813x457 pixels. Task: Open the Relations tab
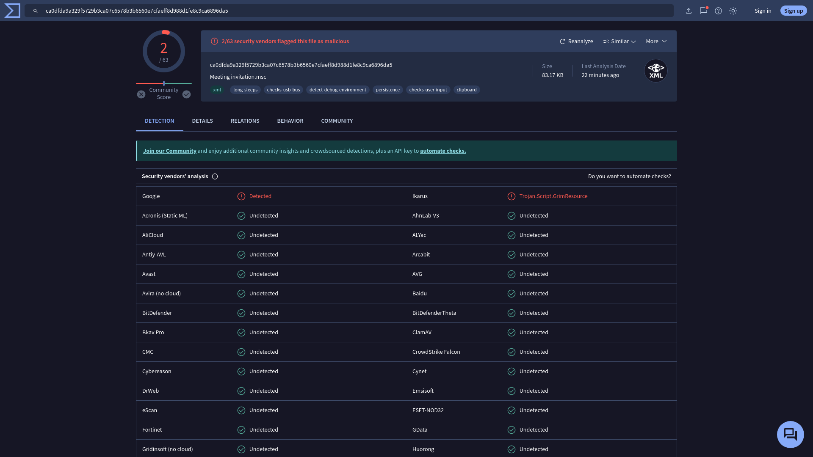(x=245, y=121)
